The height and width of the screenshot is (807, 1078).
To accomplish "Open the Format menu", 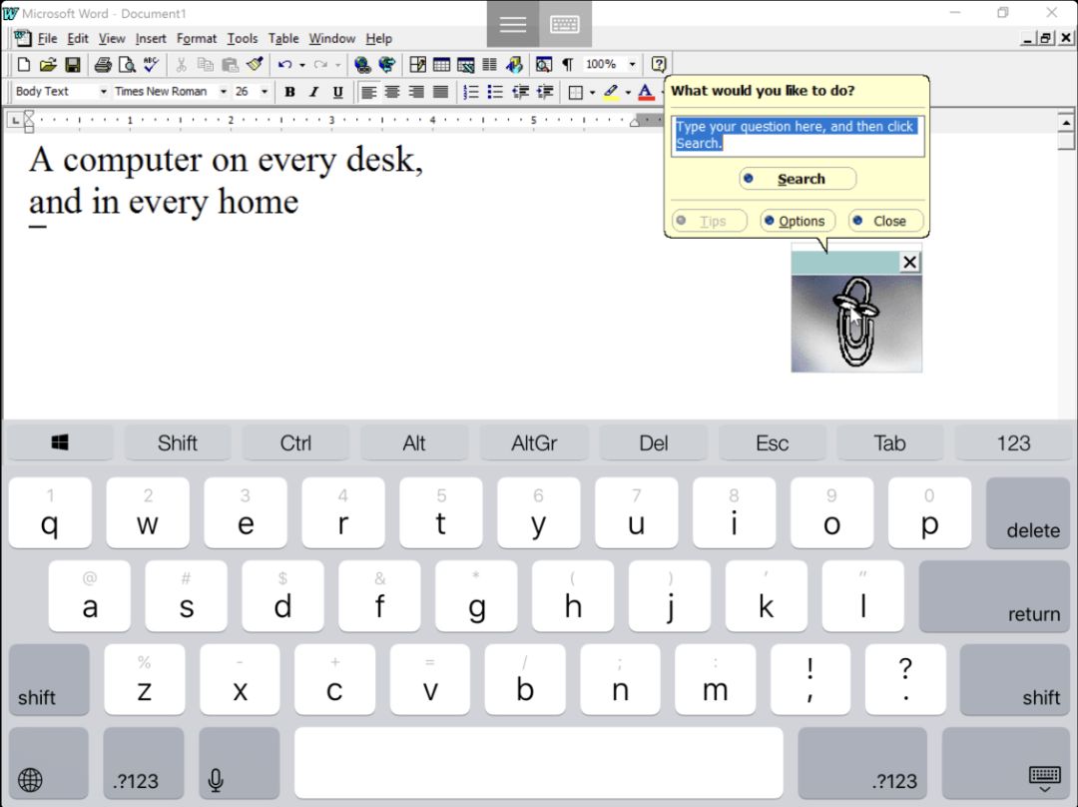I will pyautogui.click(x=196, y=39).
